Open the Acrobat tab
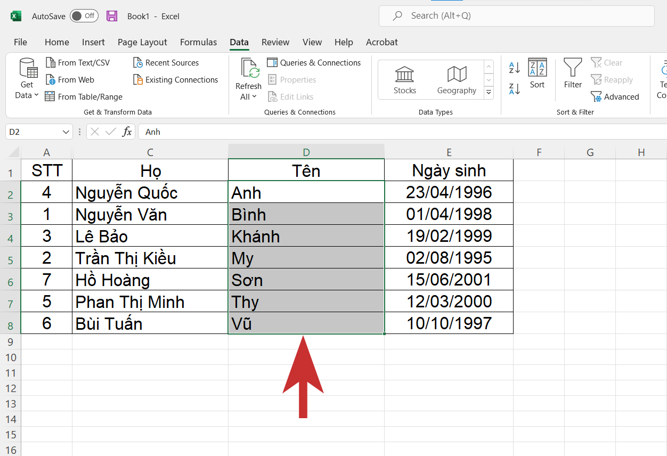Viewport: 667px width, 456px height. pyautogui.click(x=382, y=42)
